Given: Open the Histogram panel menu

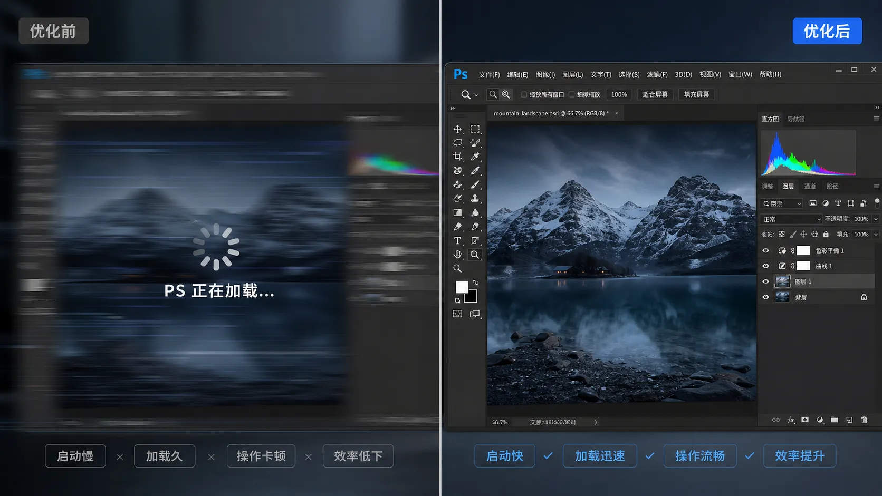Looking at the screenshot, I should 876,119.
